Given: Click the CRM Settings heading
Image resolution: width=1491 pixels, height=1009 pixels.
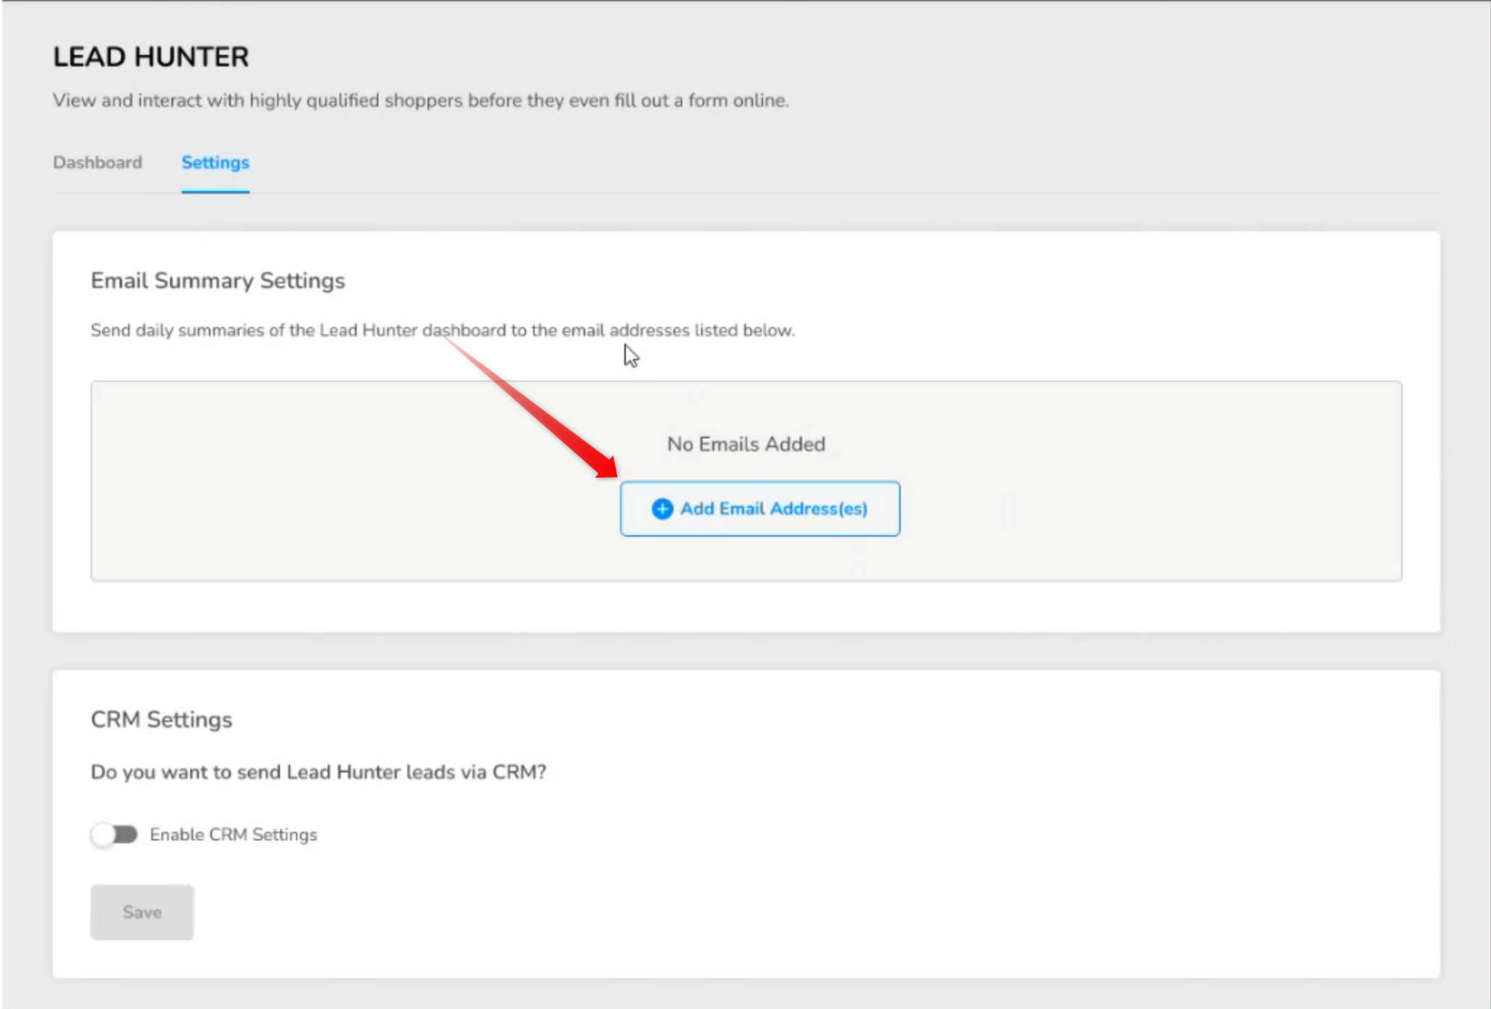Looking at the screenshot, I should tap(161, 720).
